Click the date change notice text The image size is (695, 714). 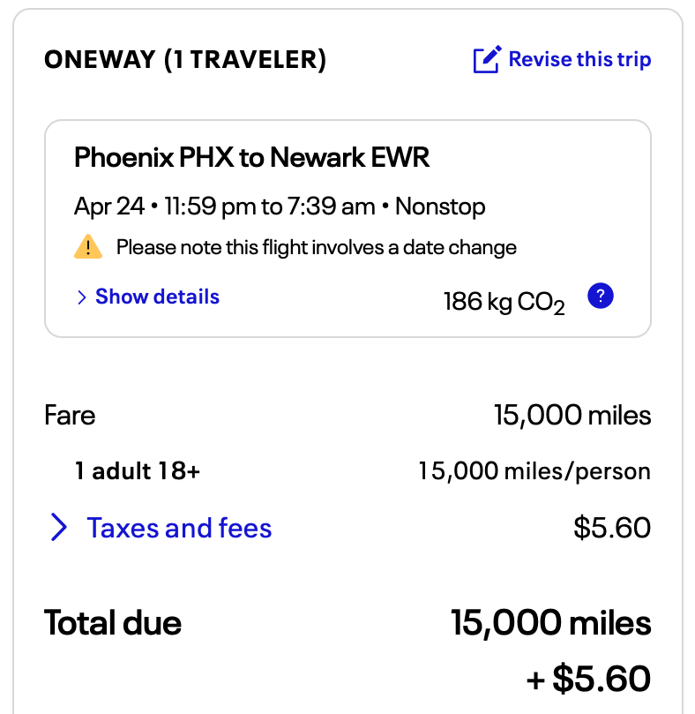pos(316,247)
